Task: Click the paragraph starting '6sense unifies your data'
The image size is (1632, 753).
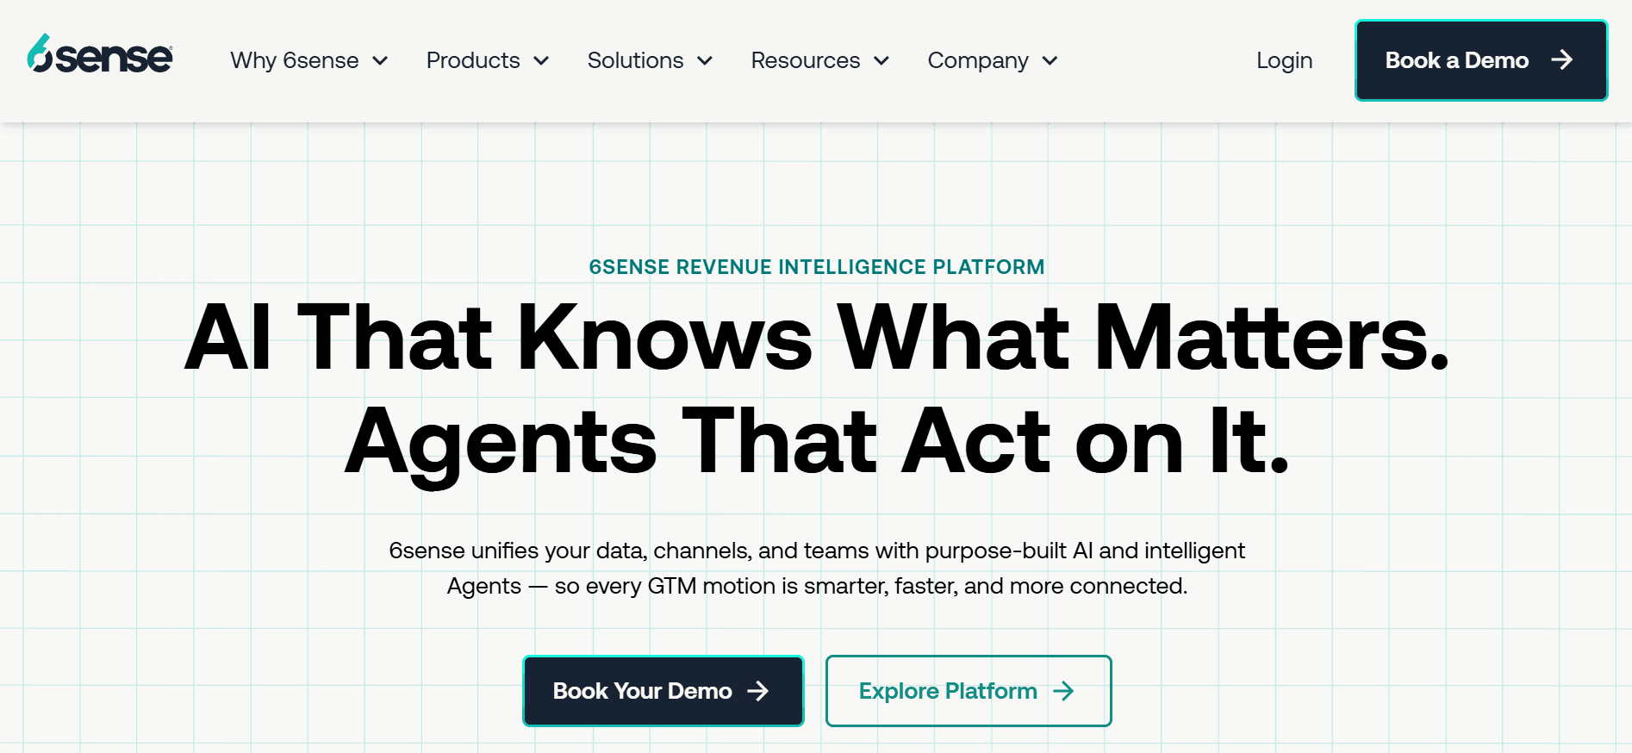Action: [x=817, y=568]
